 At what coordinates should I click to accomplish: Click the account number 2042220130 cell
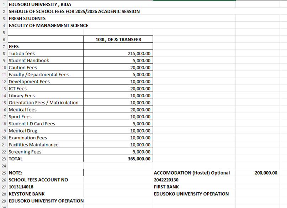166,180
